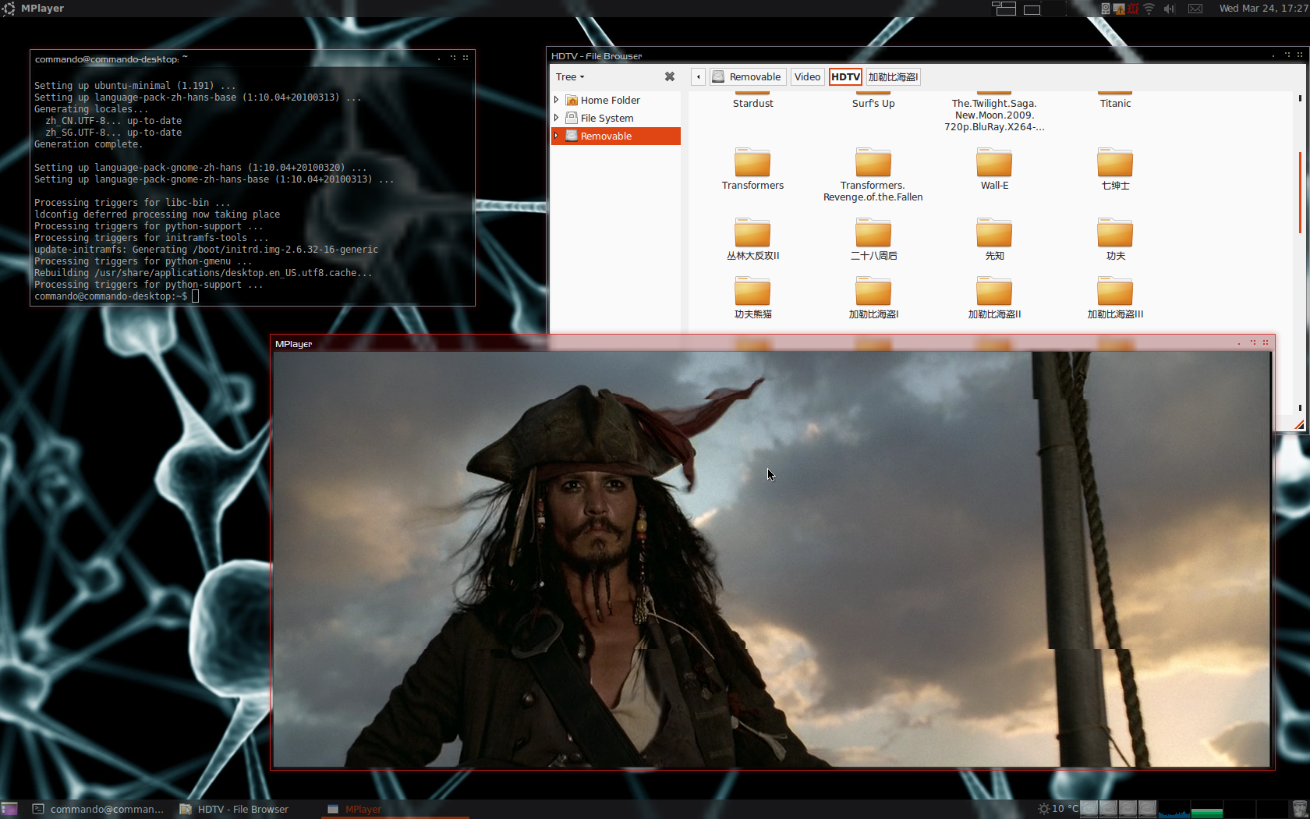Go to Video in the path bar
Viewport: 1310px width, 819px height.
[807, 76]
